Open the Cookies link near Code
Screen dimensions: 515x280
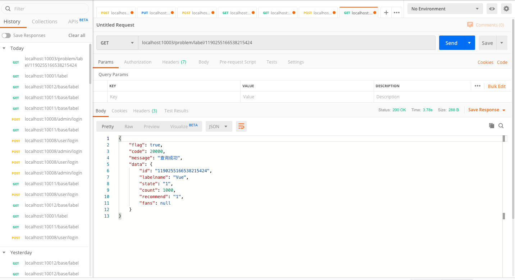point(485,62)
